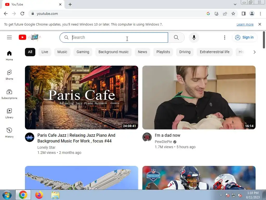
Task: Follow the Learn more link
Action: pyautogui.click(x=245, y=24)
